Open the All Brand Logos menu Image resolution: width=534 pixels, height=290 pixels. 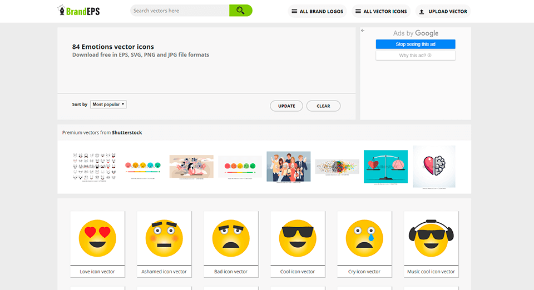click(x=317, y=11)
